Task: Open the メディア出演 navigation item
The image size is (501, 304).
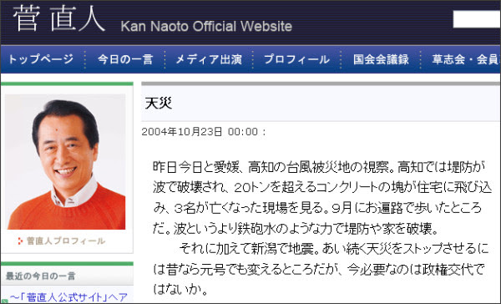Action: pyautogui.click(x=209, y=59)
